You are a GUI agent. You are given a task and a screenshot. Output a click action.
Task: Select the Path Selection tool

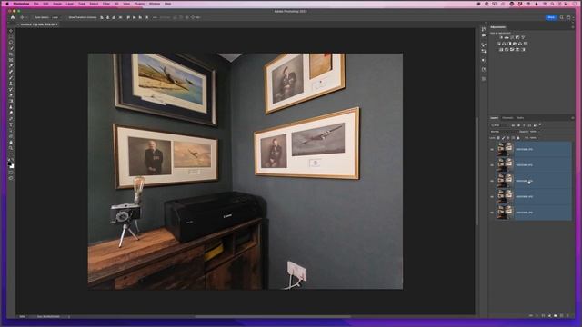point(11,131)
